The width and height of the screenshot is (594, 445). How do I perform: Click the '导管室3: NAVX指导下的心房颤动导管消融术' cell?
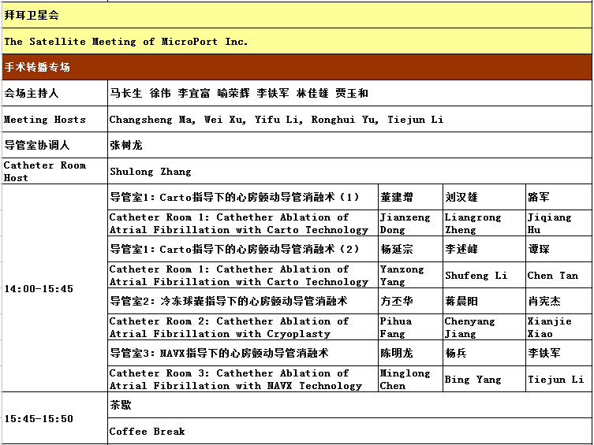point(243,353)
